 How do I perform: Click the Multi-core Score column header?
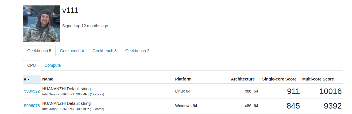pyautogui.click(x=318, y=79)
